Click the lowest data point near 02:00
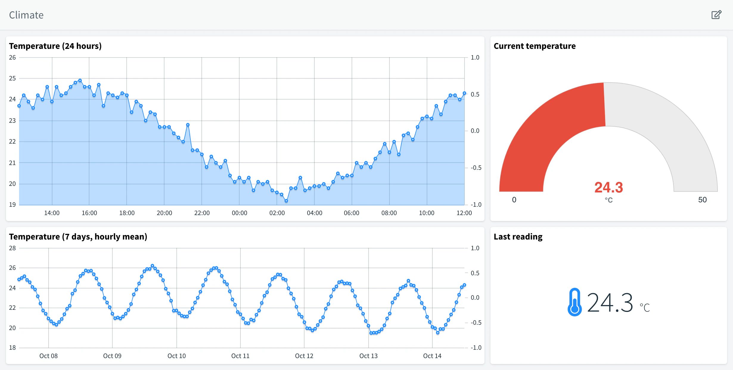Image resolution: width=733 pixels, height=370 pixels. click(286, 201)
